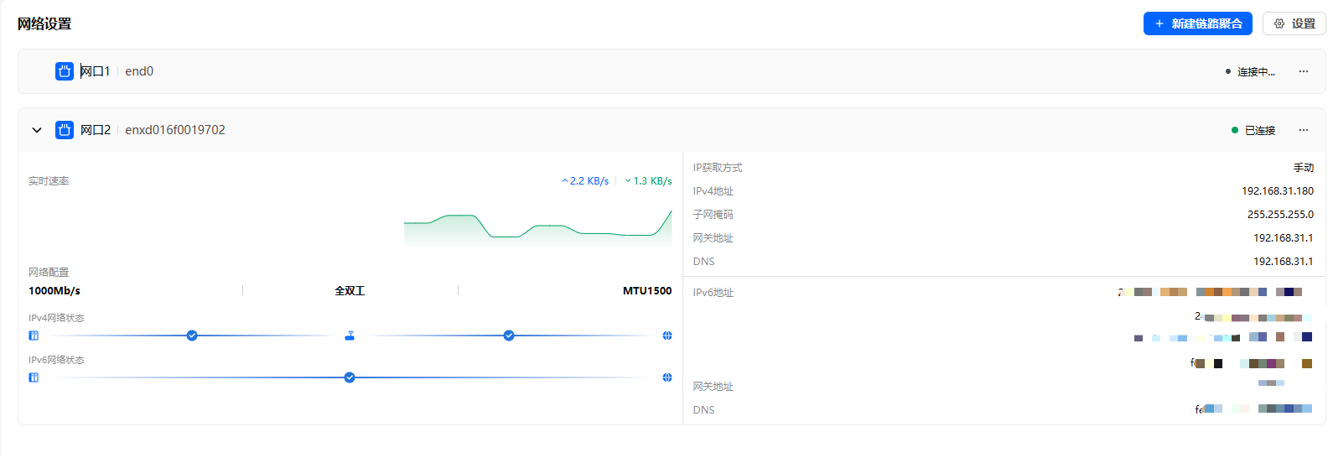
Task: Click the IP获取方式 label
Action: point(718,168)
